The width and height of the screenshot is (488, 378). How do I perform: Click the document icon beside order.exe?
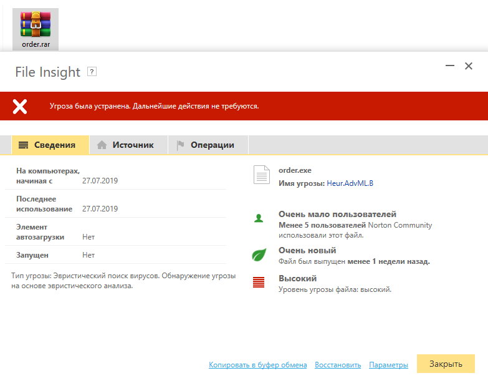click(262, 175)
